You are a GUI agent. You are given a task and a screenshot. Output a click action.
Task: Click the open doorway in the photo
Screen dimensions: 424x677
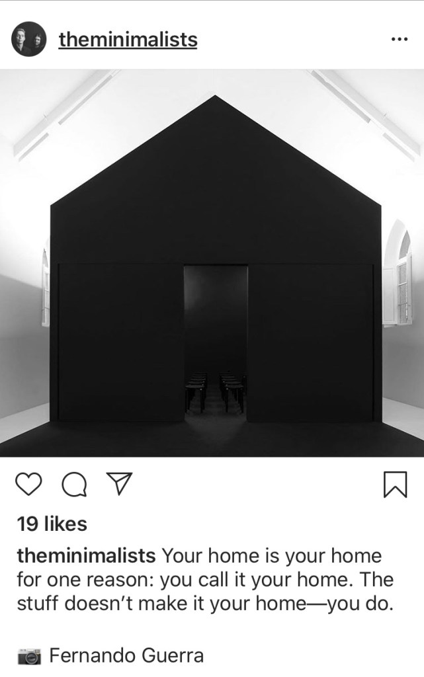[216, 343]
